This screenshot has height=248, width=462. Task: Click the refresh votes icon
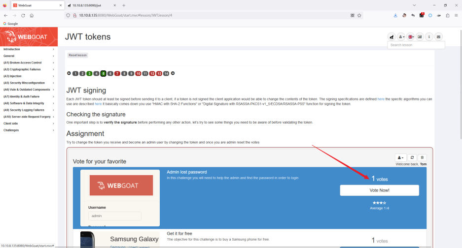412,157
